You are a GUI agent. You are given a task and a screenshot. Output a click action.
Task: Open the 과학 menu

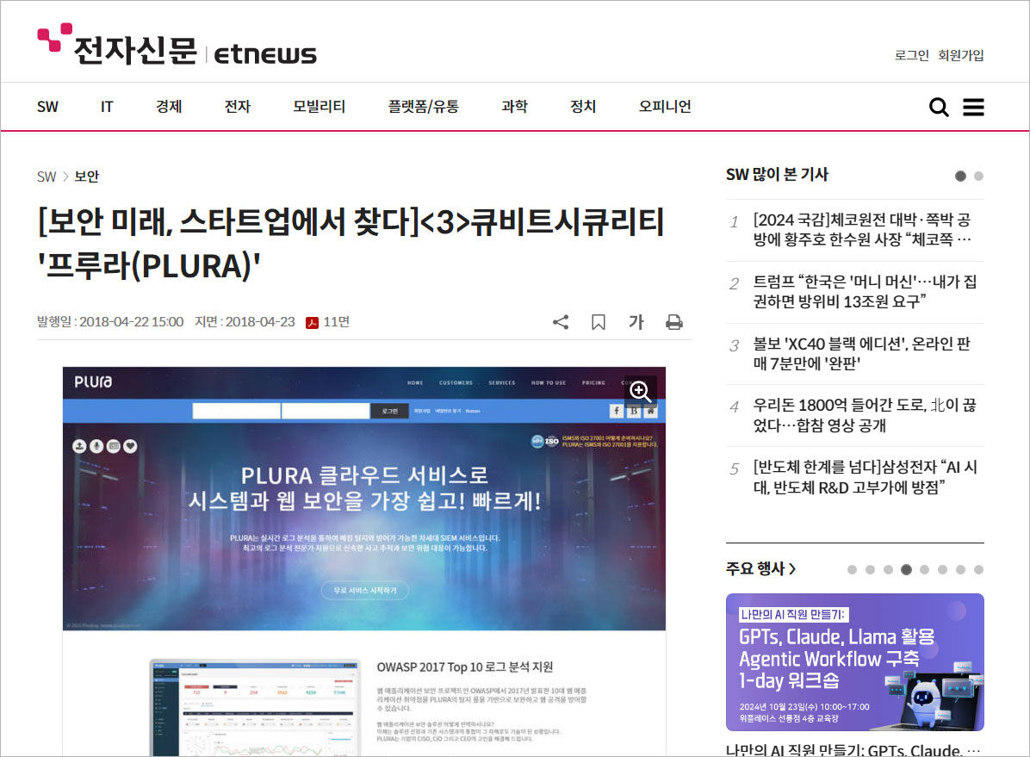coord(514,107)
